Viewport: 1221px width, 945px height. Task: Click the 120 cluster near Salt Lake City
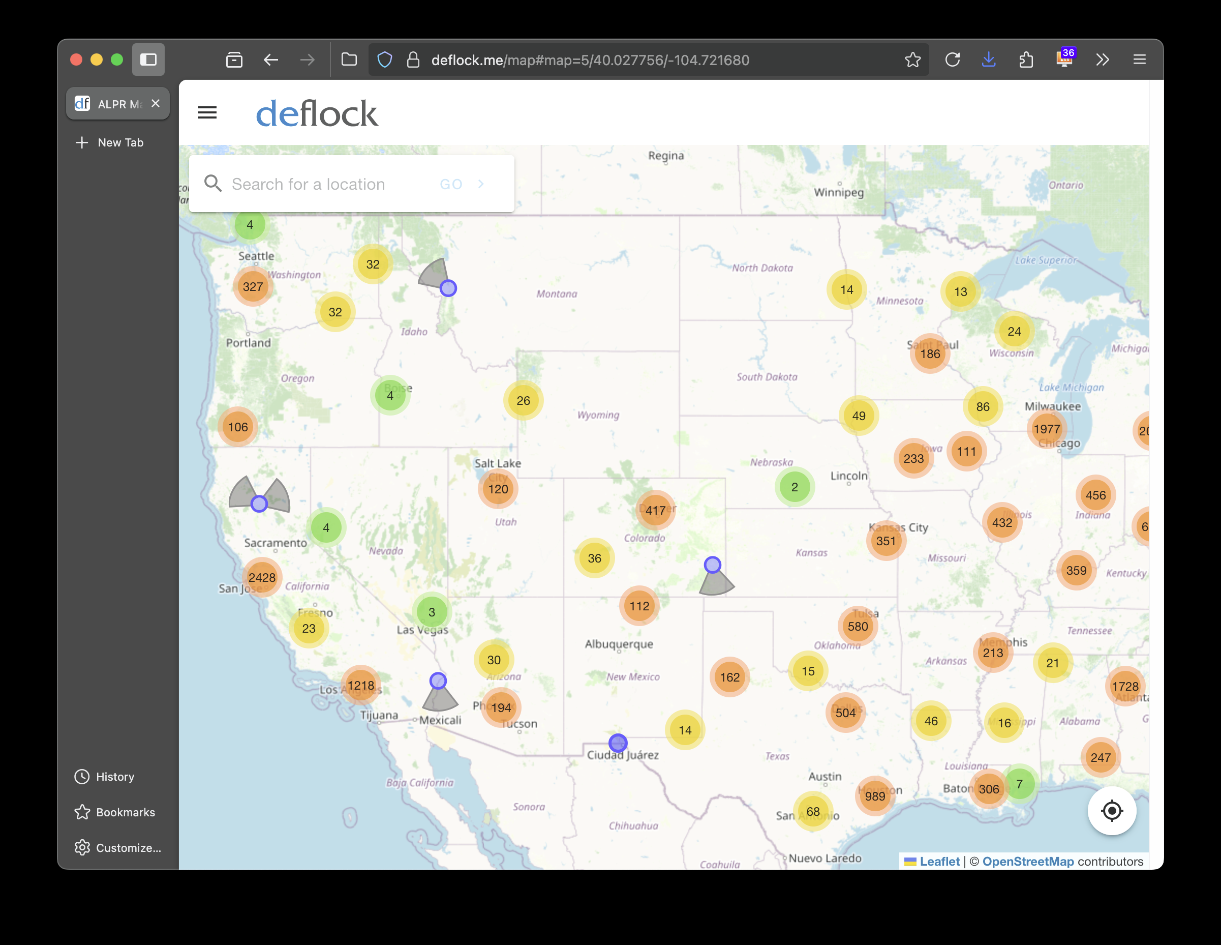498,490
